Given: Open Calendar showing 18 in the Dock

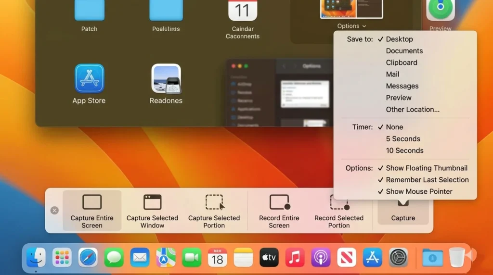Looking at the screenshot, I should click(217, 257).
